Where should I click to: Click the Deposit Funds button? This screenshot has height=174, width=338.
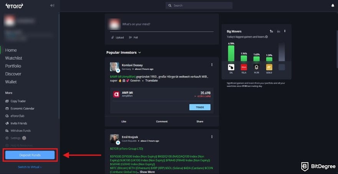click(30, 155)
